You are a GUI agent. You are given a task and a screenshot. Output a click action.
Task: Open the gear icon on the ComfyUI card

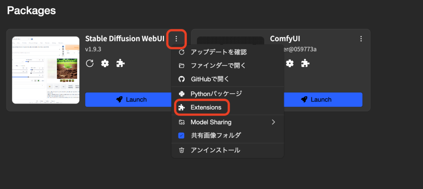[290, 64]
